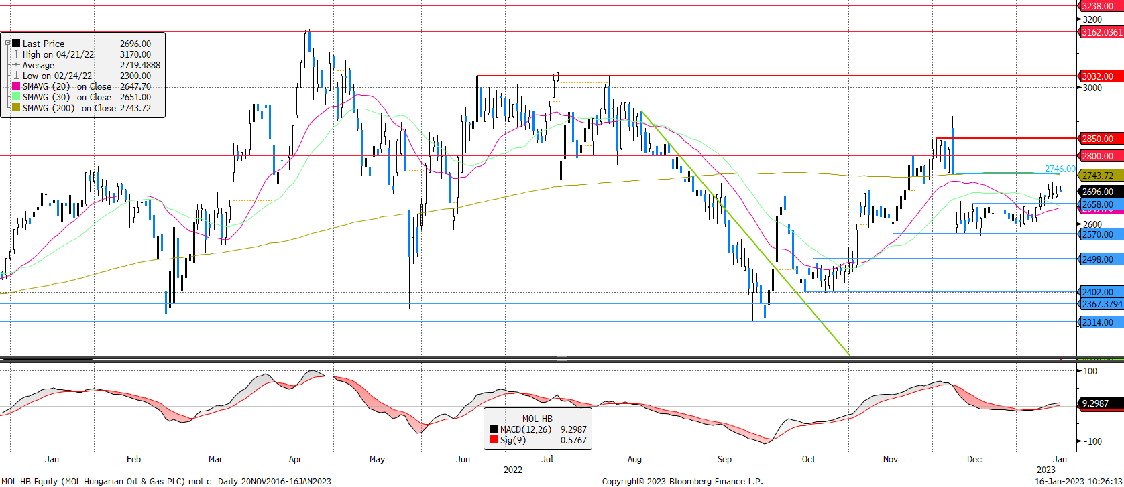Image resolution: width=1124 pixels, height=487 pixels.
Task: Click the green SMAVG (30) color swatch
Action: pyautogui.click(x=16, y=97)
